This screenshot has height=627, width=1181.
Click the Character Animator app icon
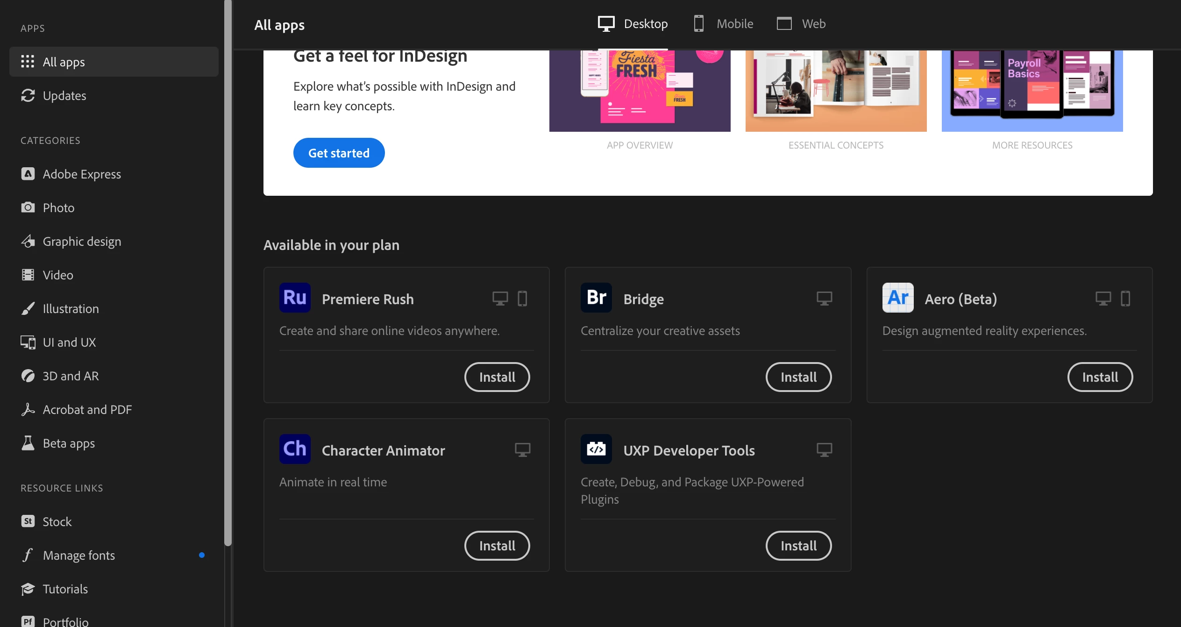point(295,449)
